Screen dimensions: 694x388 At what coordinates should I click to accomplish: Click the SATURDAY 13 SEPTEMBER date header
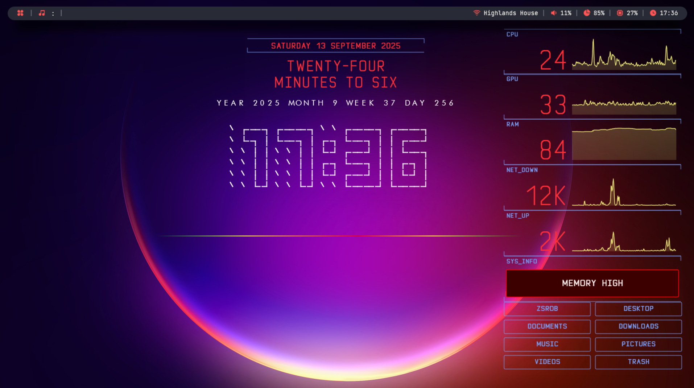[x=336, y=46]
